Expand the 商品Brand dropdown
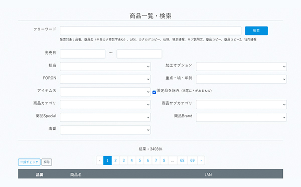Image resolution: width=301 pixels, height=187 pixels. point(241,117)
